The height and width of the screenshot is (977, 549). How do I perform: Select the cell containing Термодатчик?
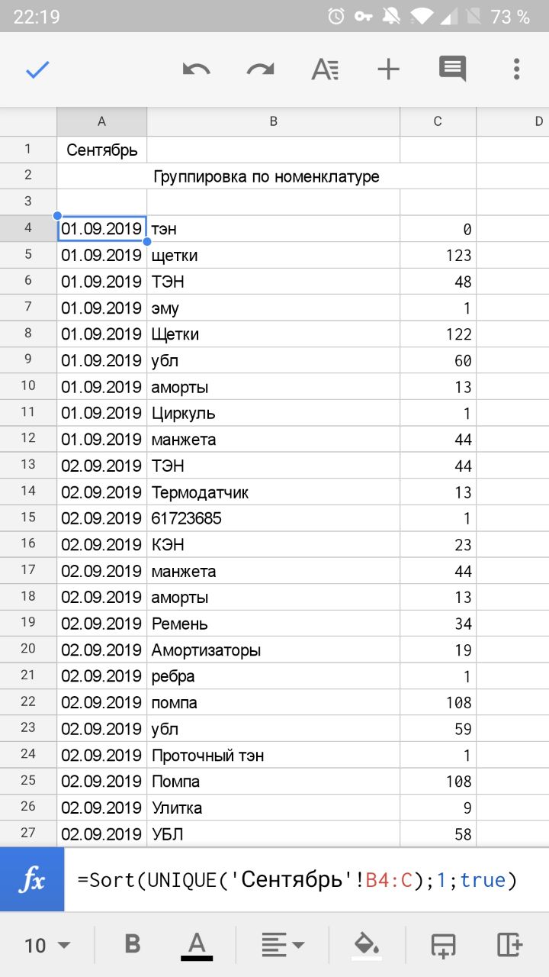(x=273, y=492)
